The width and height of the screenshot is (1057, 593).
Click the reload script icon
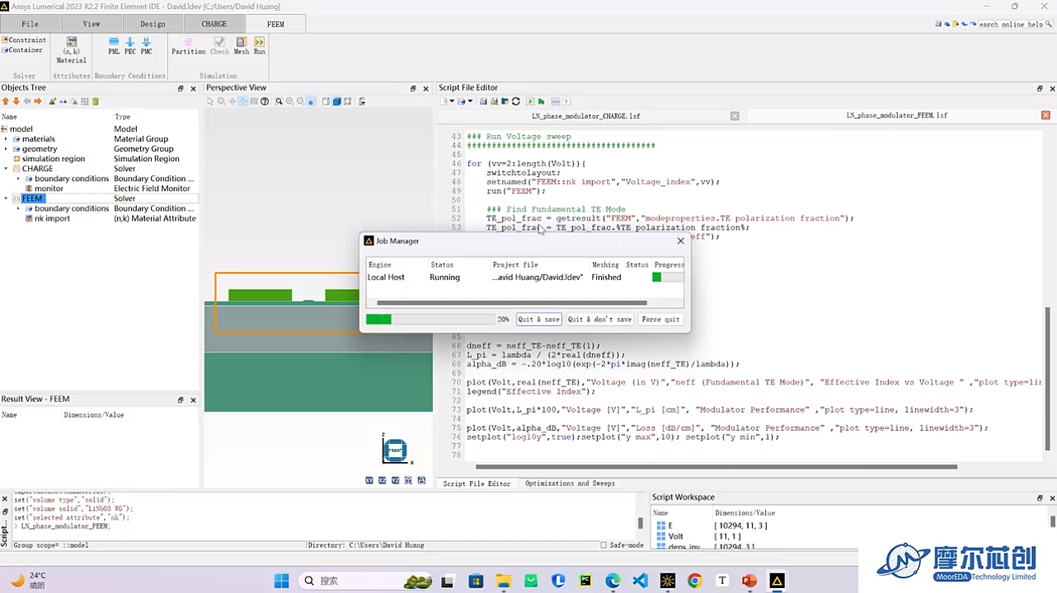pyautogui.click(x=516, y=101)
